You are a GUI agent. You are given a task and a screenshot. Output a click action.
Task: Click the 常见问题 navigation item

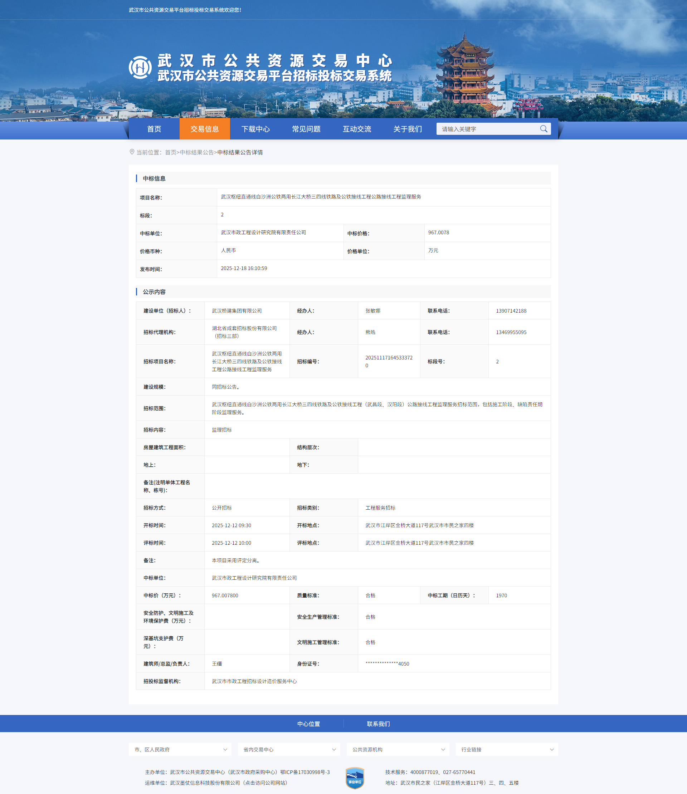point(307,129)
